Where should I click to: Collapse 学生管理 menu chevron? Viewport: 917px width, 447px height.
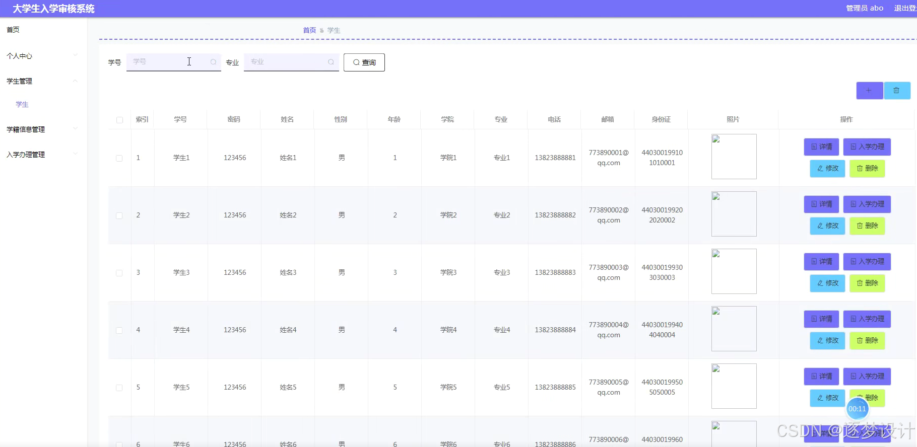point(75,81)
